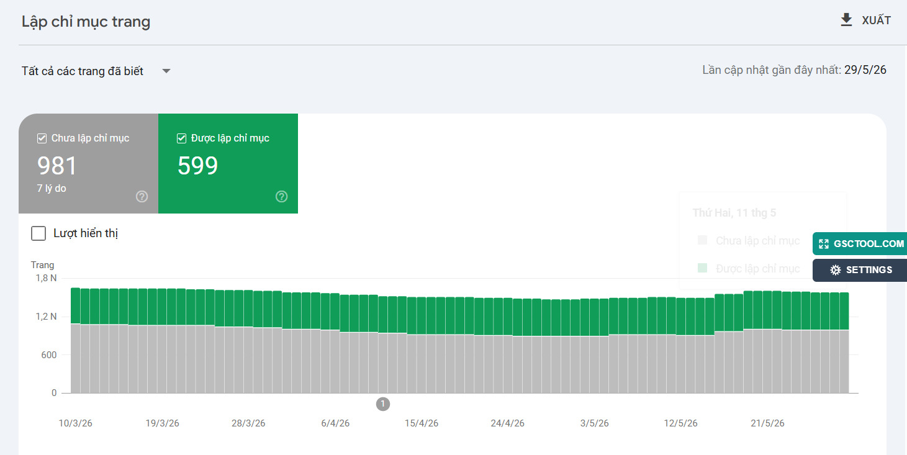Click the 21/5/26 axis date label
Viewport: 907px width, 455px height.
coord(768,423)
